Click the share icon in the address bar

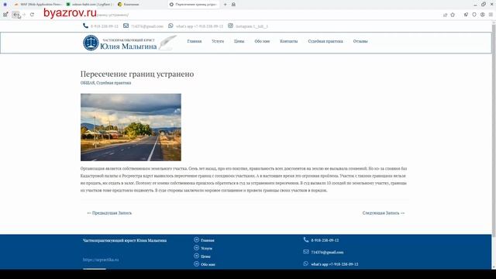coord(445,15)
